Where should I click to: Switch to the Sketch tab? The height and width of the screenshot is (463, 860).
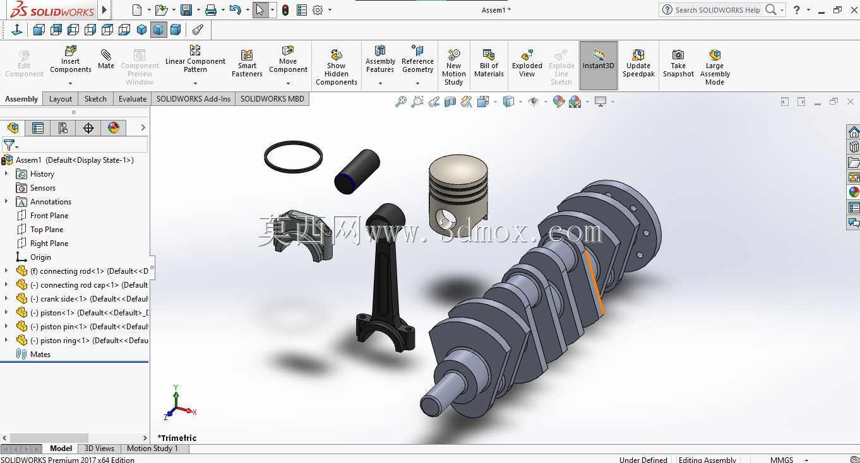(95, 99)
